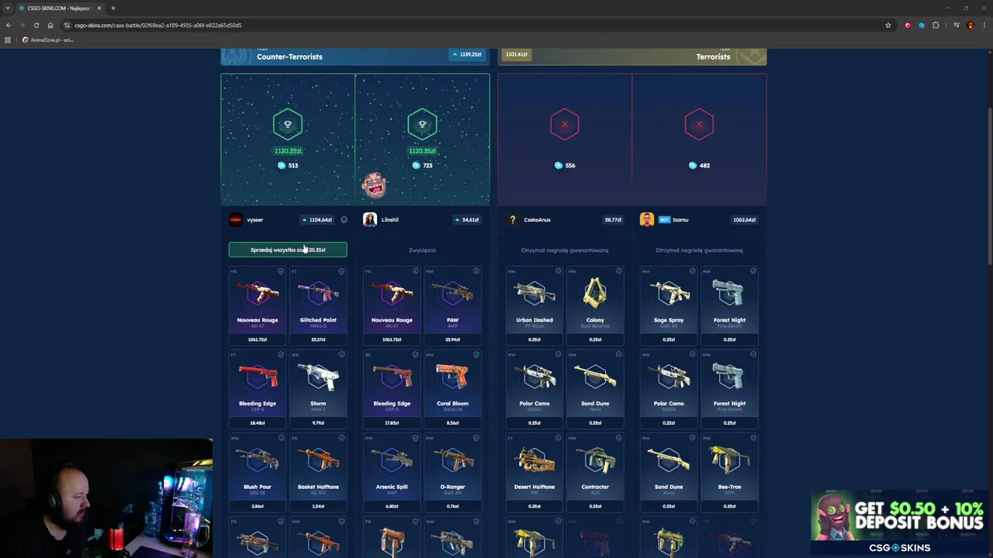Go back one page in the browser
This screenshot has height=558, width=993.
pos(9,25)
